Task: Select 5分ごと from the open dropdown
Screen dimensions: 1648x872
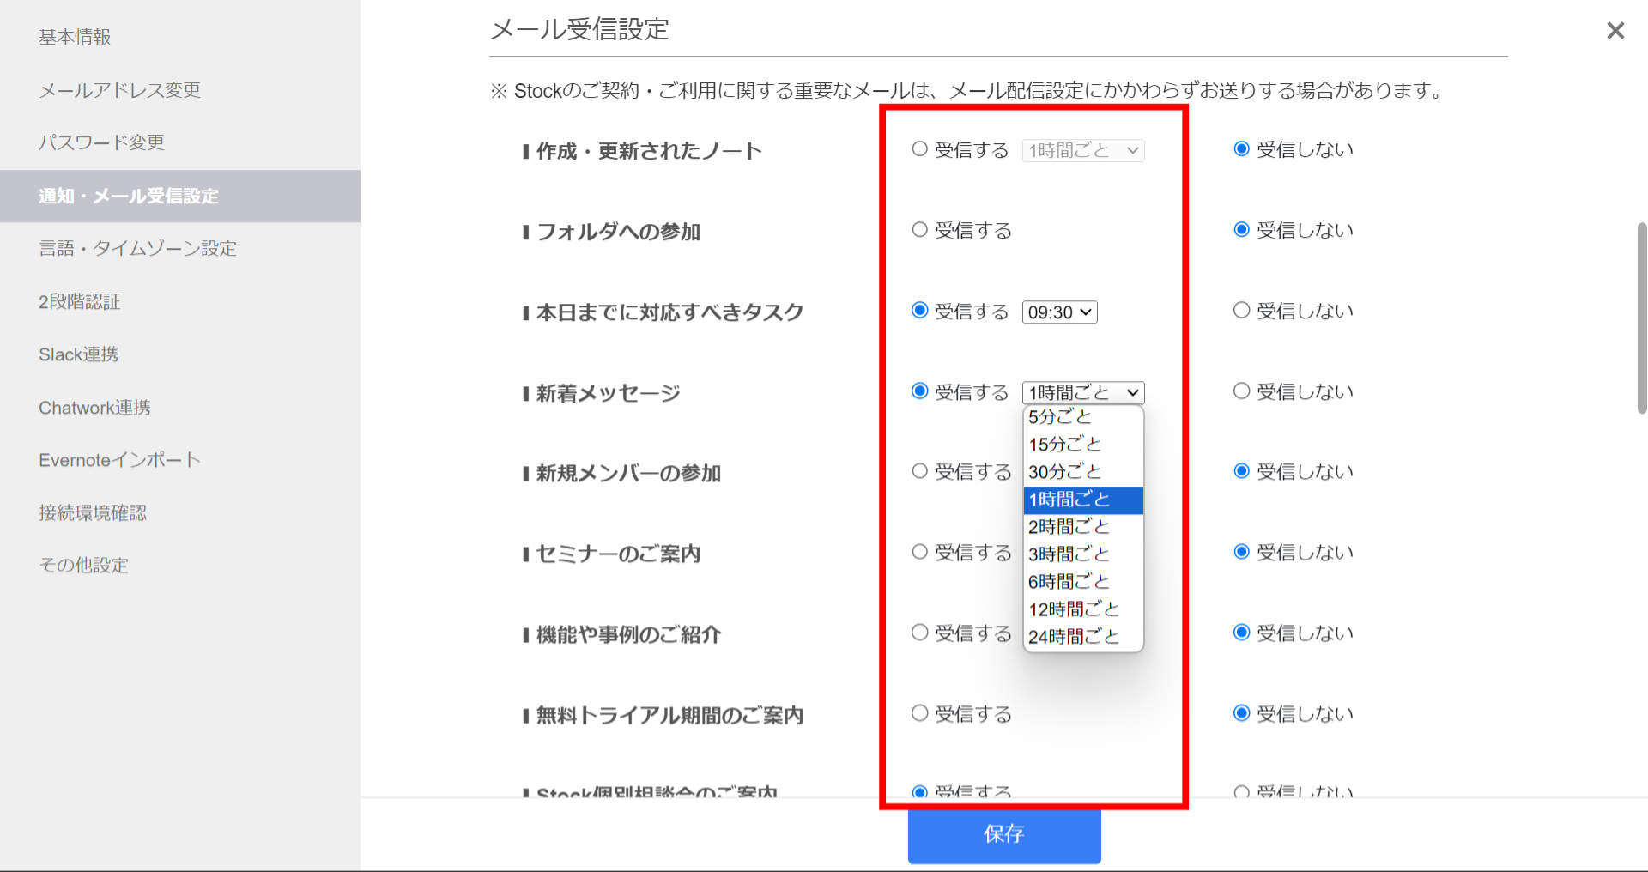Action: tap(1059, 416)
